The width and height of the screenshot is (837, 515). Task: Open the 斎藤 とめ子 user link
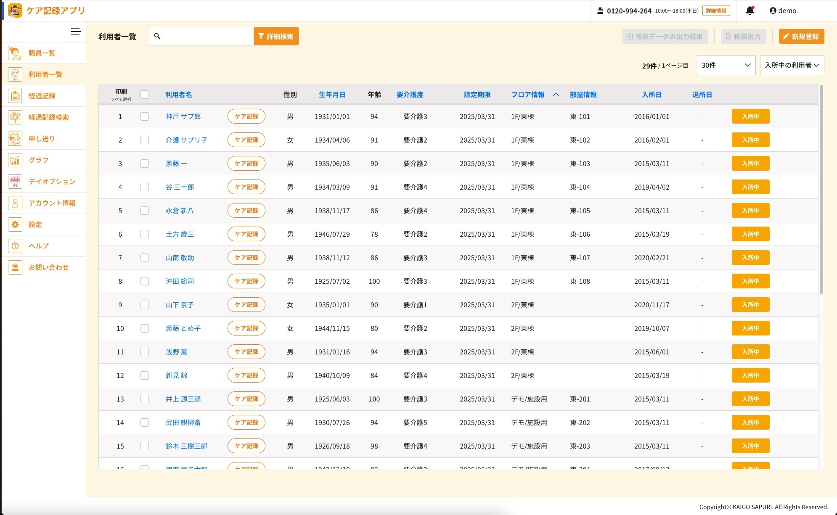click(183, 328)
